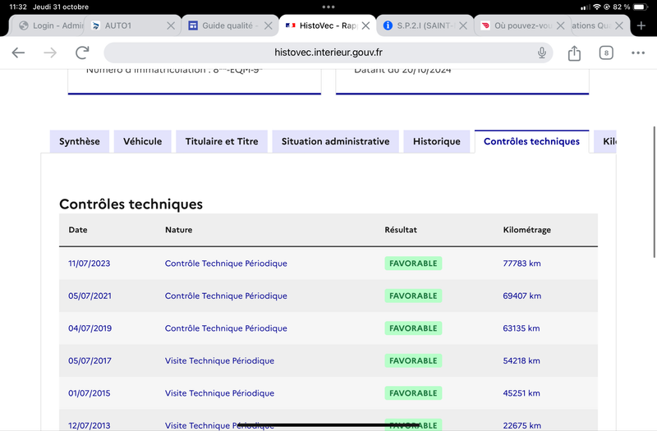Switch to the Login - Admin tab
This screenshot has width=657, height=431.
51,25
